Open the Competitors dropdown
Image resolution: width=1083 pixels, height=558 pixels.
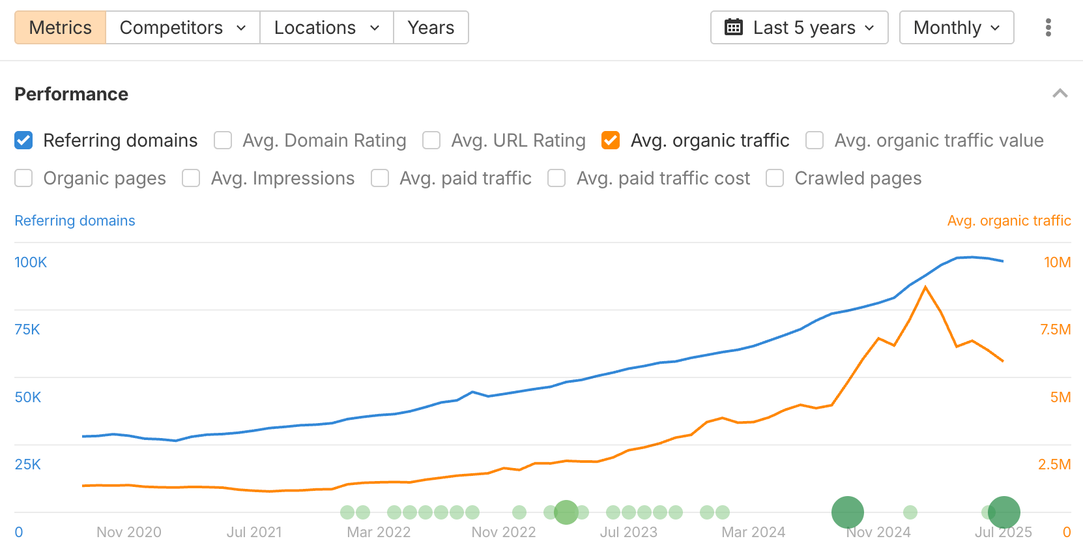[182, 27]
